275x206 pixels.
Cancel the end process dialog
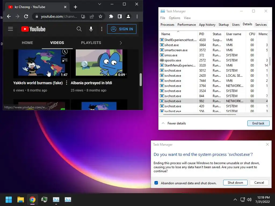coord(259,182)
